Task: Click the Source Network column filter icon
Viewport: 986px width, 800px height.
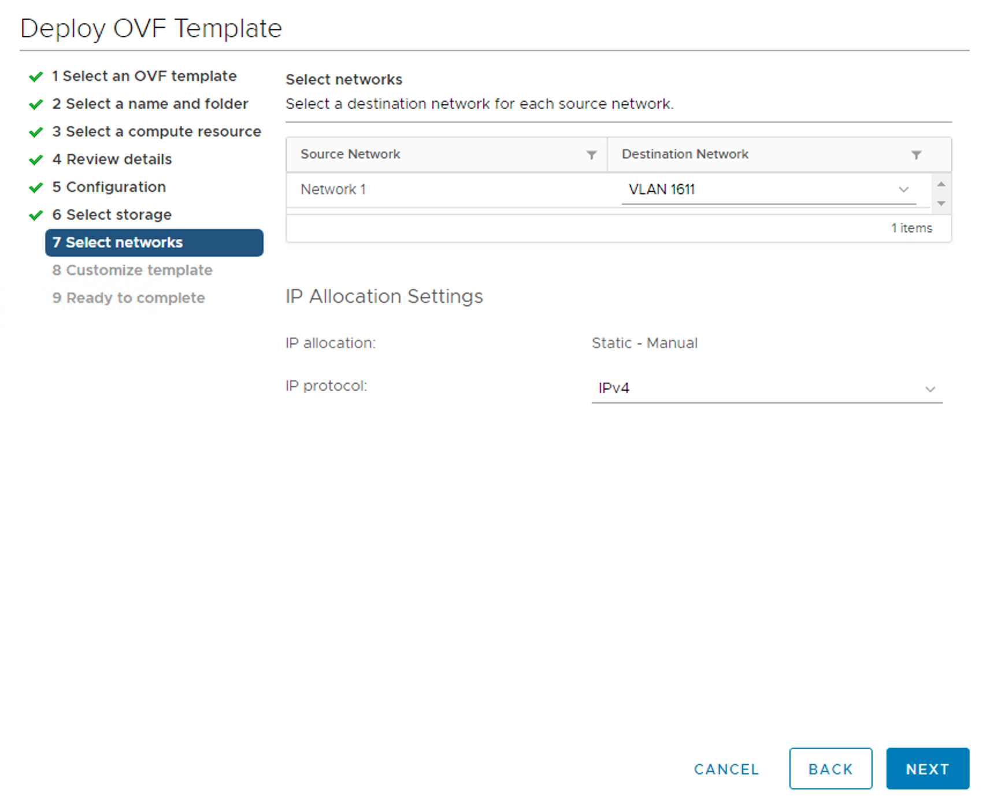Action: 591,155
